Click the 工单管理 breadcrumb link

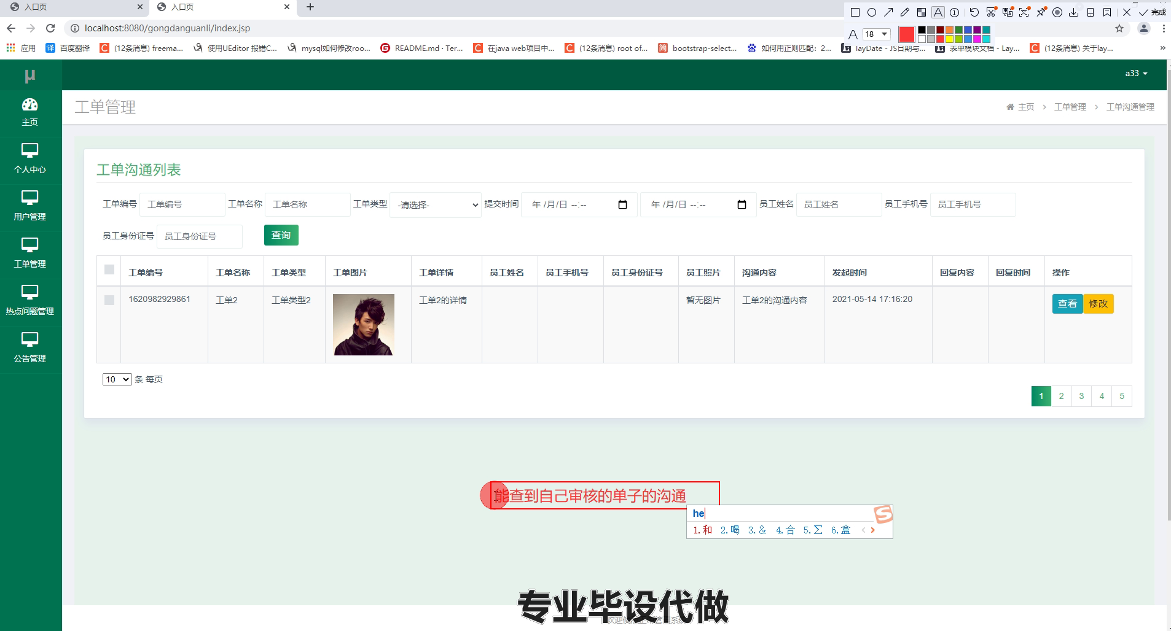1070,107
